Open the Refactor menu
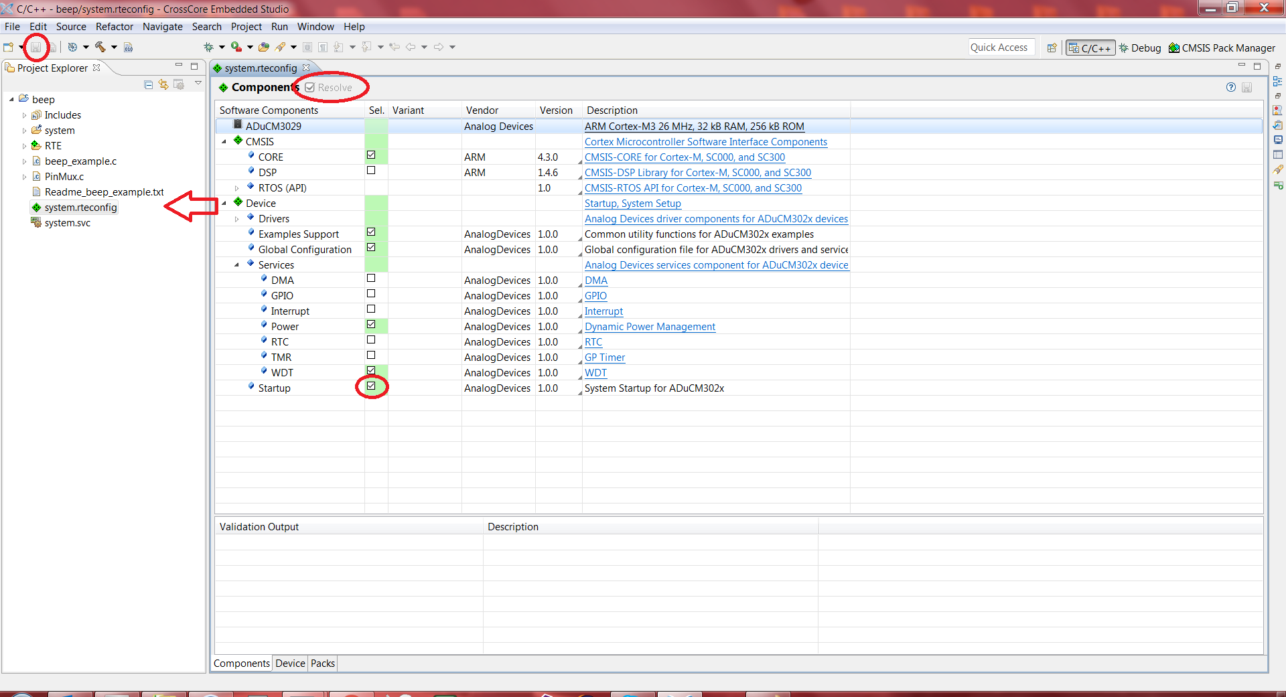Screen dimensions: 1286x697 click(x=115, y=27)
